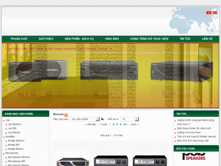Open third product thumbnail in results grid

click(150, 160)
